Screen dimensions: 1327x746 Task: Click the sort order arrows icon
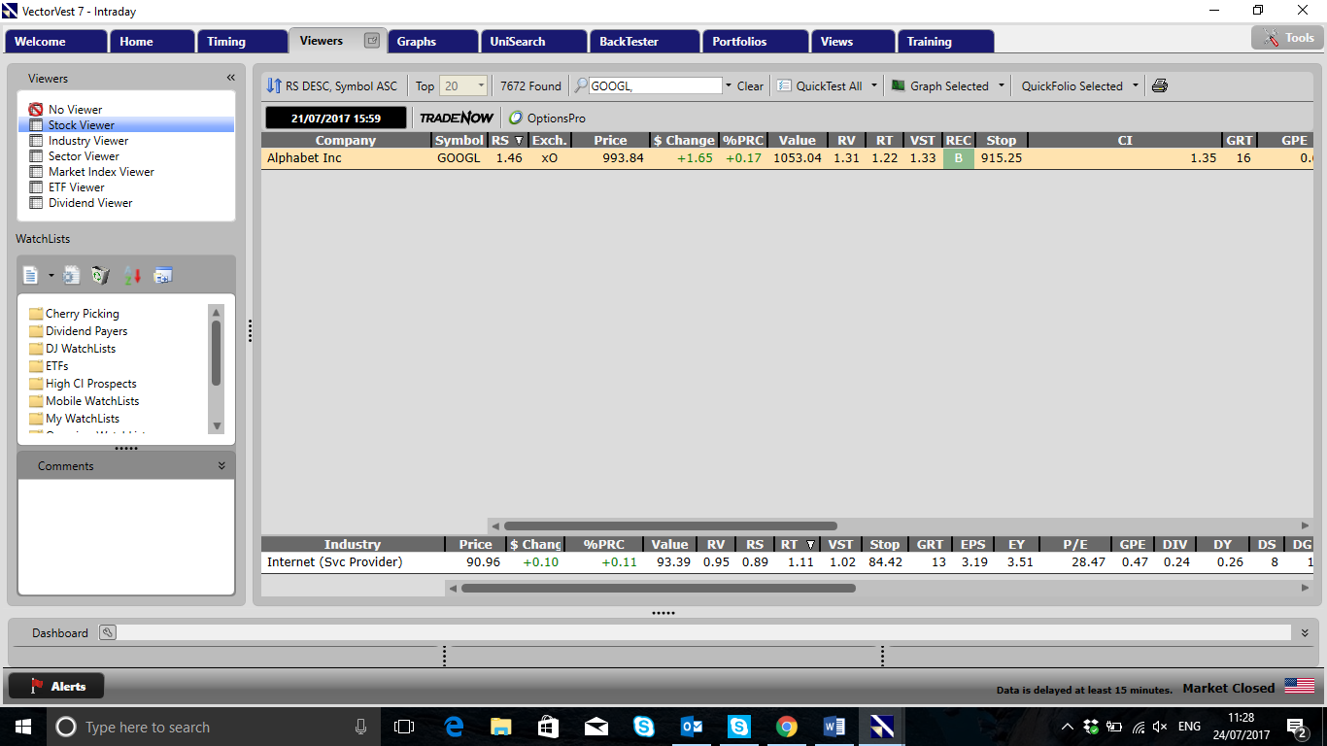pyautogui.click(x=274, y=85)
